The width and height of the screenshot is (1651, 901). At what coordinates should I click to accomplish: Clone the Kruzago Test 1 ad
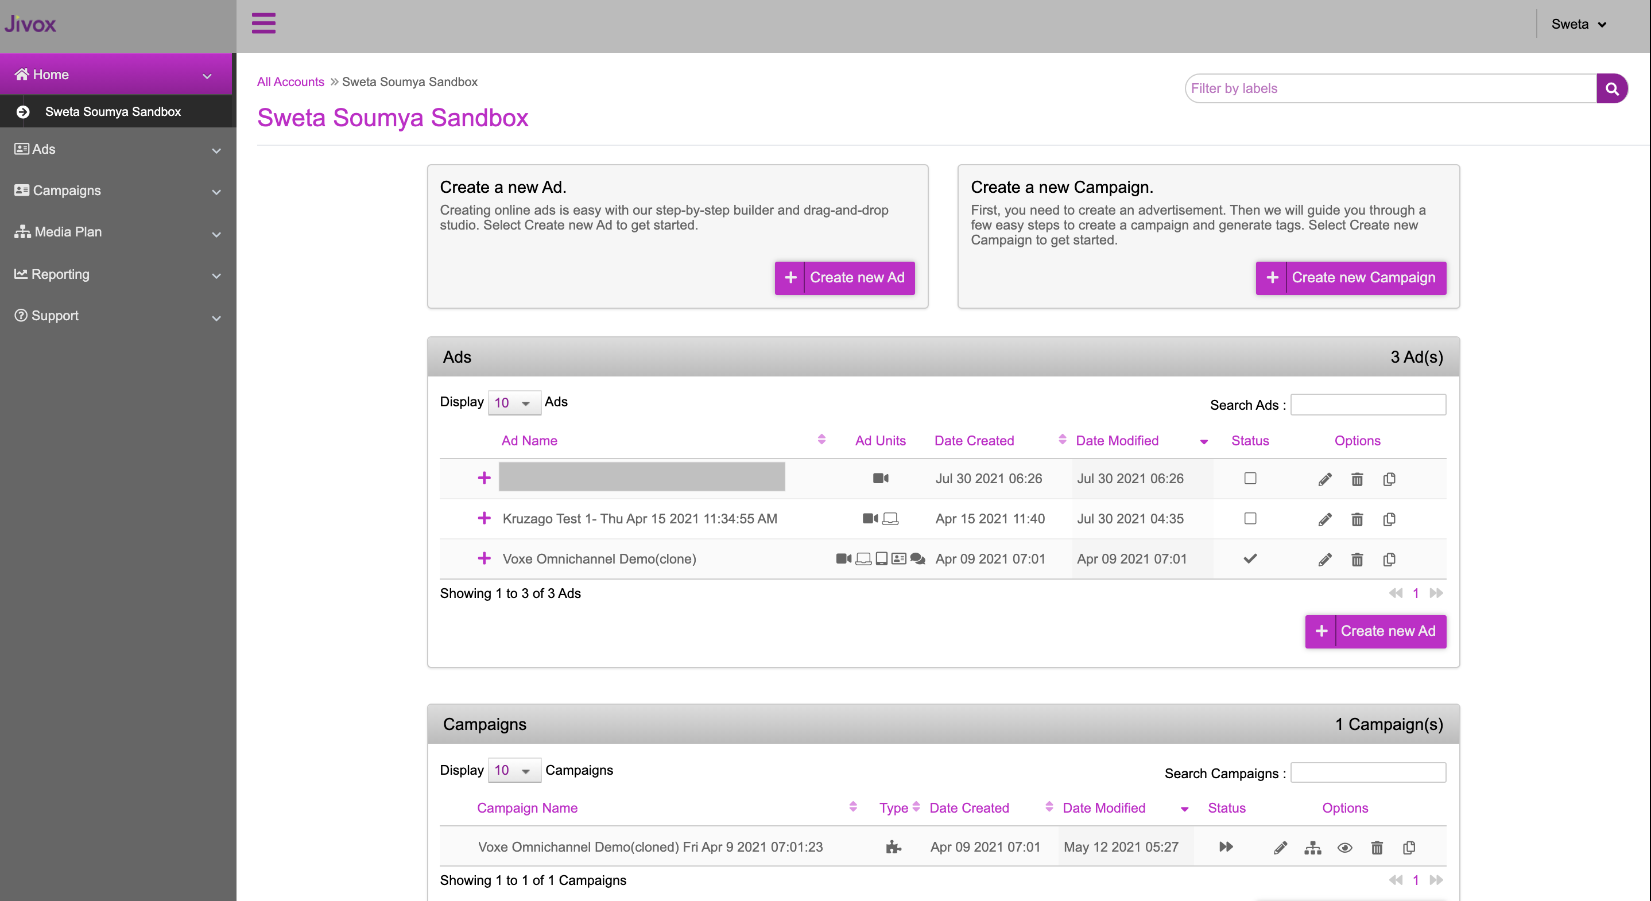(x=1389, y=519)
